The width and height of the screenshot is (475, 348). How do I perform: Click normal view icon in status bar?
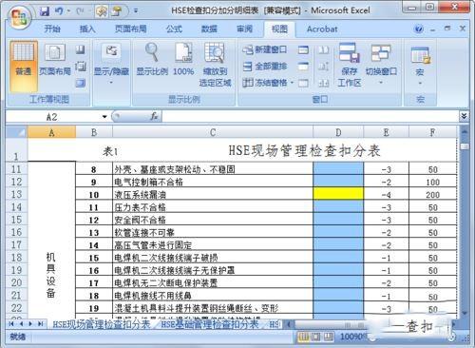point(303,337)
